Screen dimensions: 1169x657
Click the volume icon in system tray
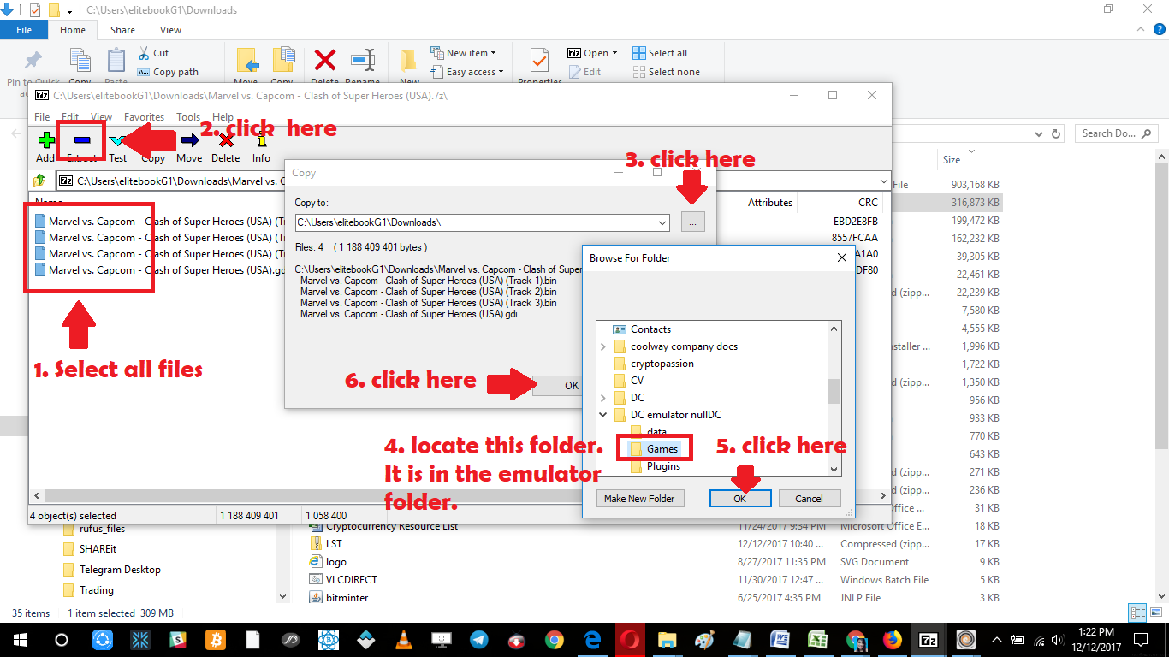(1056, 640)
